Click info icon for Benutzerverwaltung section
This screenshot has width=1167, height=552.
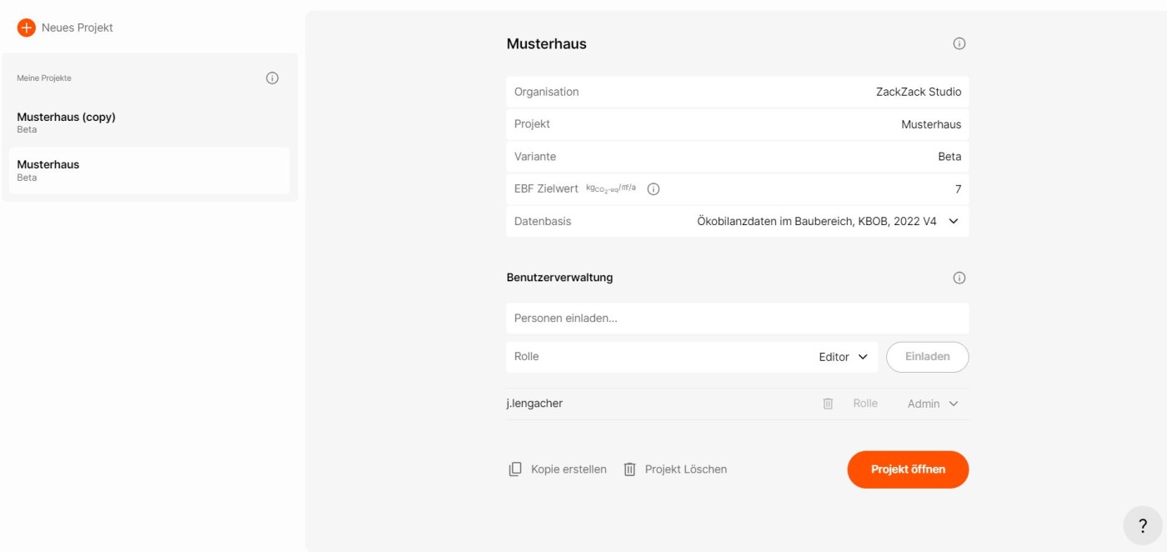pos(959,278)
